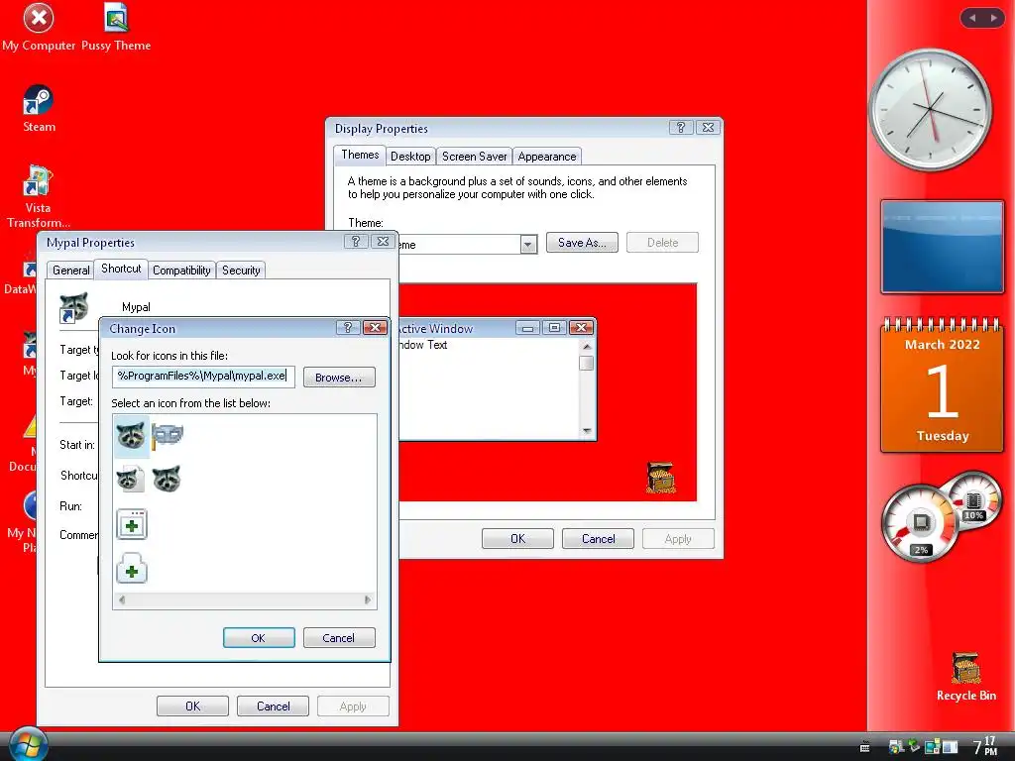Click the Mypal Properties help question button
Viewport: 1015px width, 761px height.
coord(355,242)
